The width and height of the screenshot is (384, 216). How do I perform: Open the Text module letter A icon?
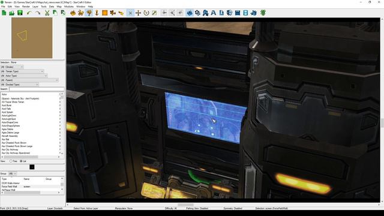click(x=214, y=13)
